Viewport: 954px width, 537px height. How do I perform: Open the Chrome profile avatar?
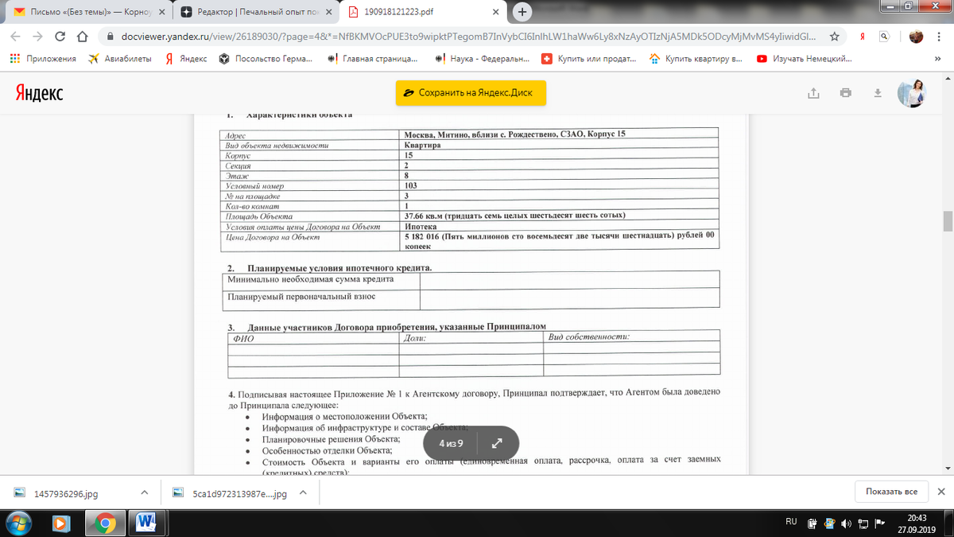[916, 37]
